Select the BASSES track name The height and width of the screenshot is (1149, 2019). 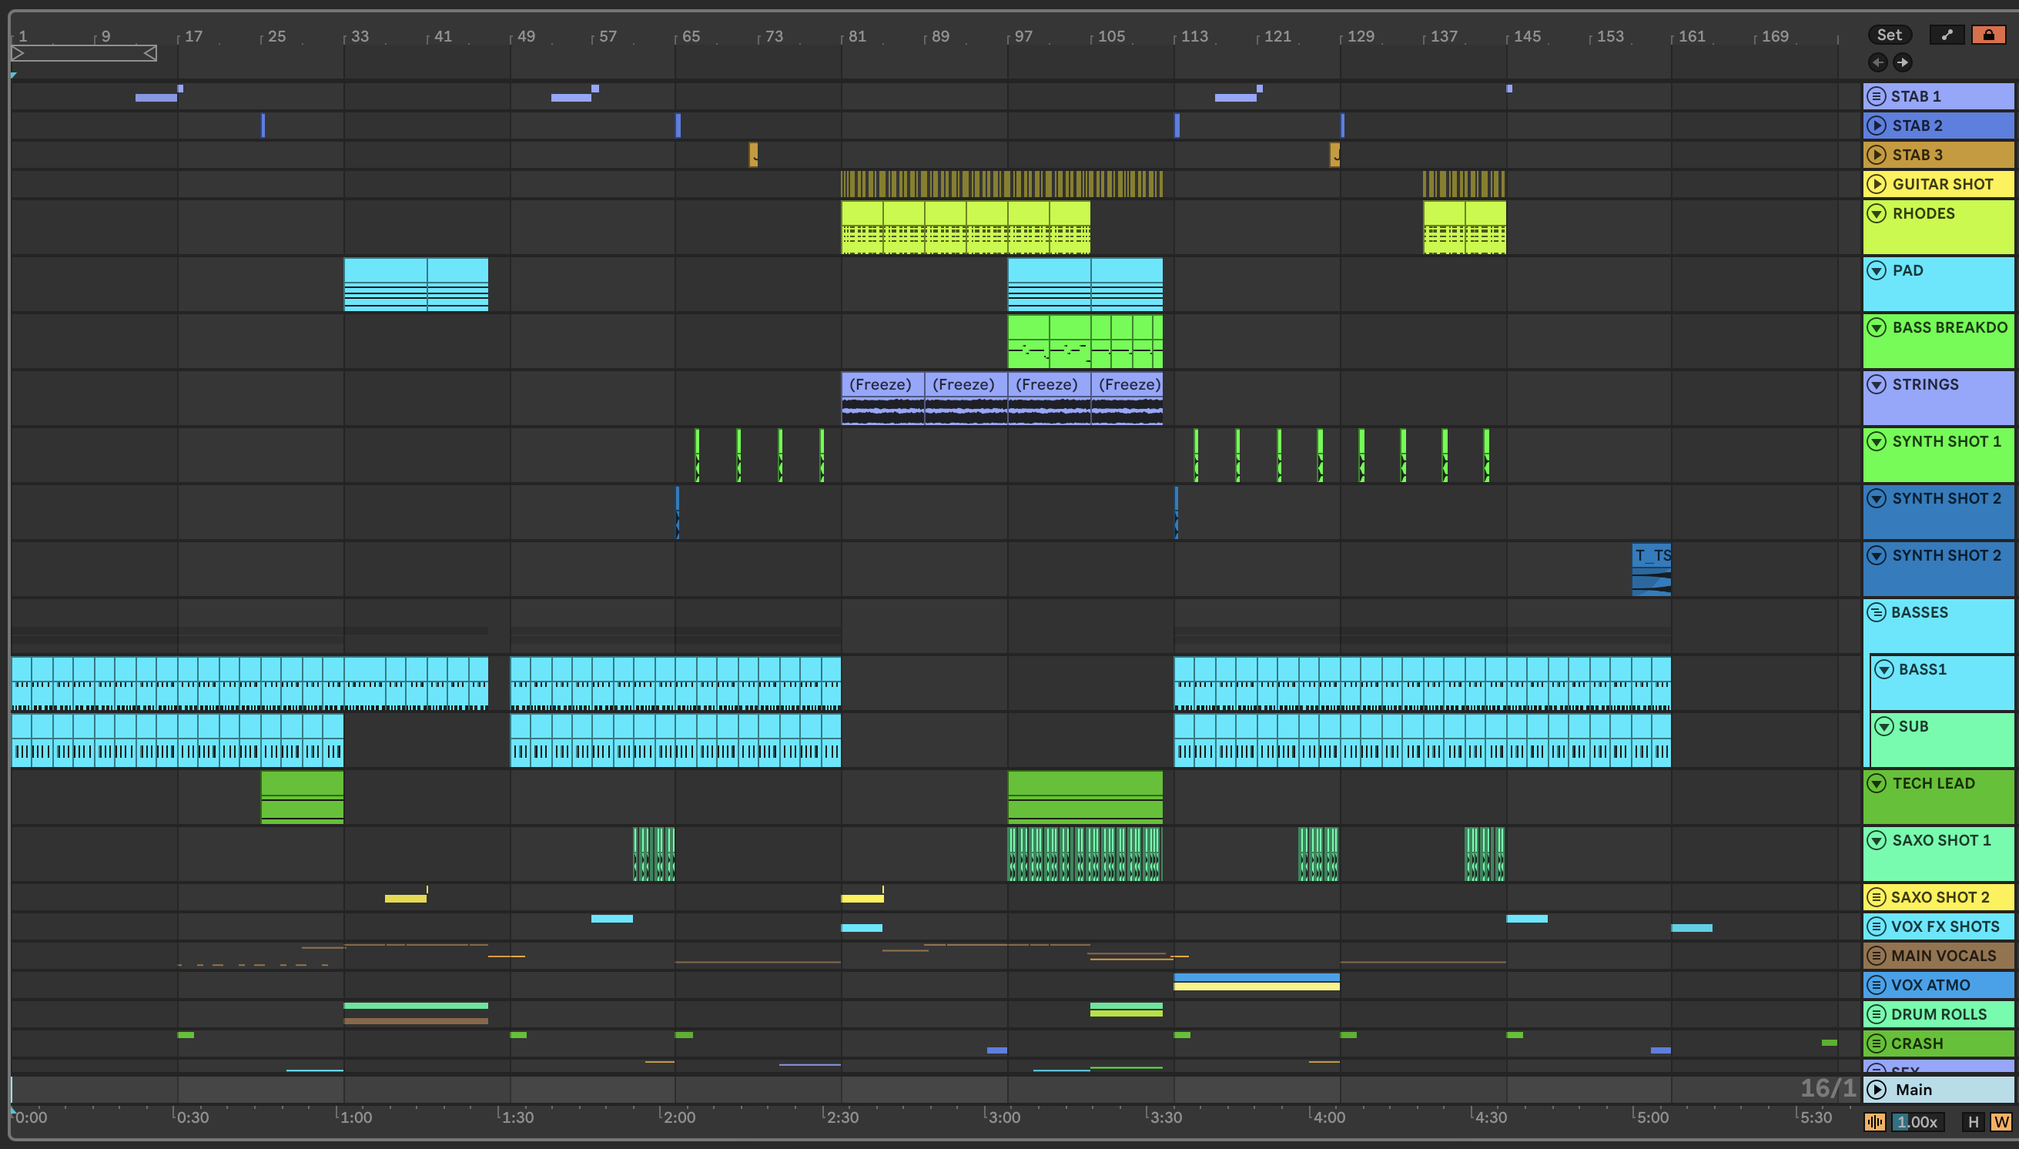tap(1919, 612)
